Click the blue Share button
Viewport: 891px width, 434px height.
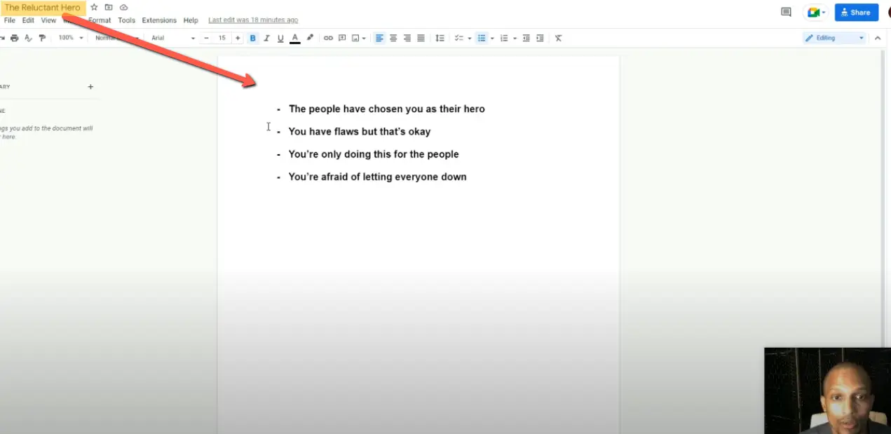tap(856, 12)
